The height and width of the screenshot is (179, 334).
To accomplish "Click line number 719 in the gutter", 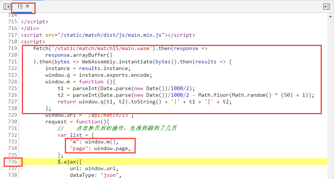I will (13, 48).
